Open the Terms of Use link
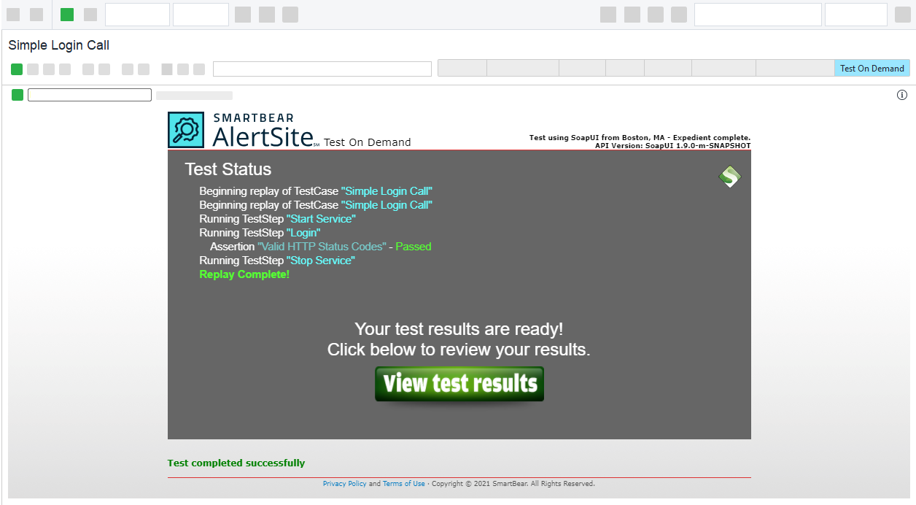Viewport: 916px width, 505px height. pos(403,484)
